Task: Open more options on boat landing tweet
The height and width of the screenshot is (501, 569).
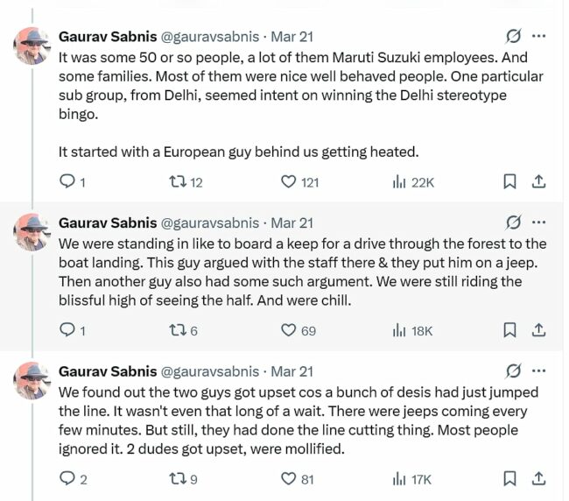Action: [x=539, y=222]
